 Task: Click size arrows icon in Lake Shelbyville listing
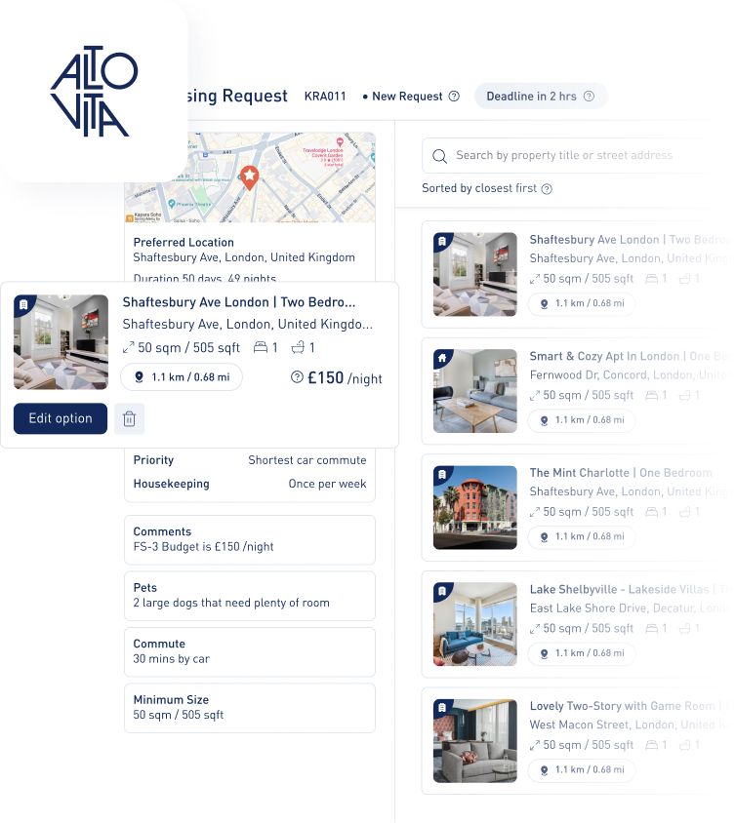point(535,629)
